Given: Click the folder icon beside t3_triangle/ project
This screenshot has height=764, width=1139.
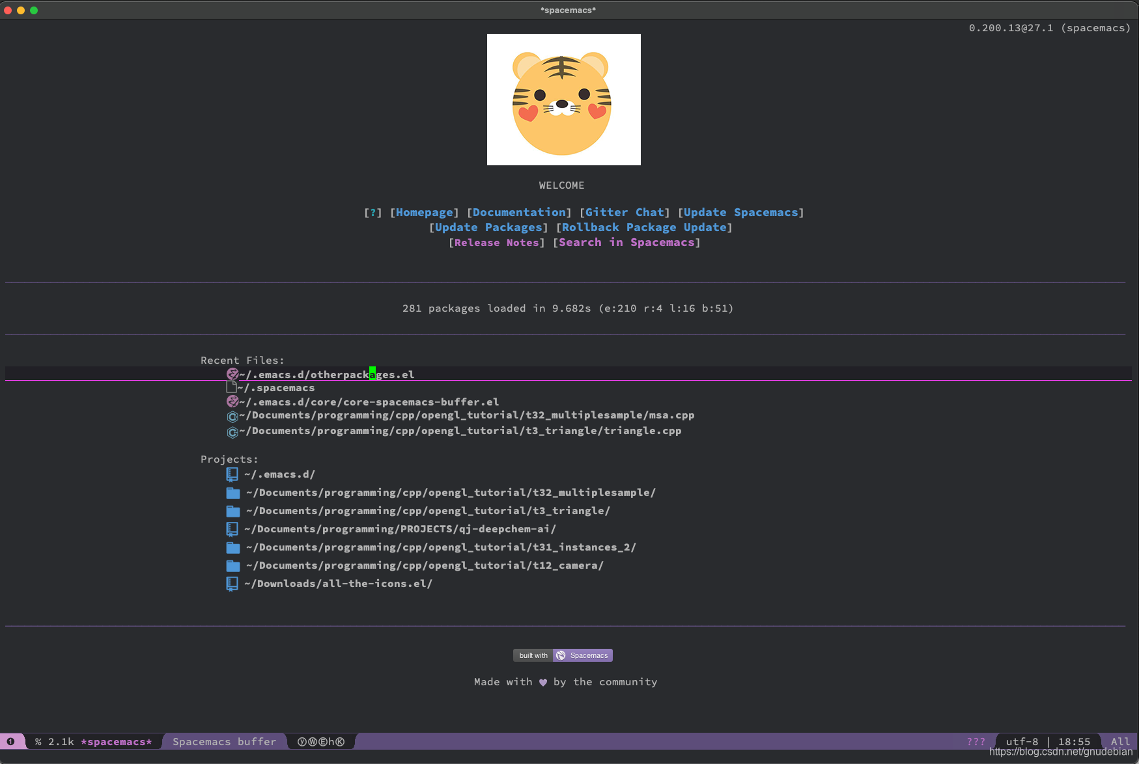Looking at the screenshot, I should pos(233,512).
